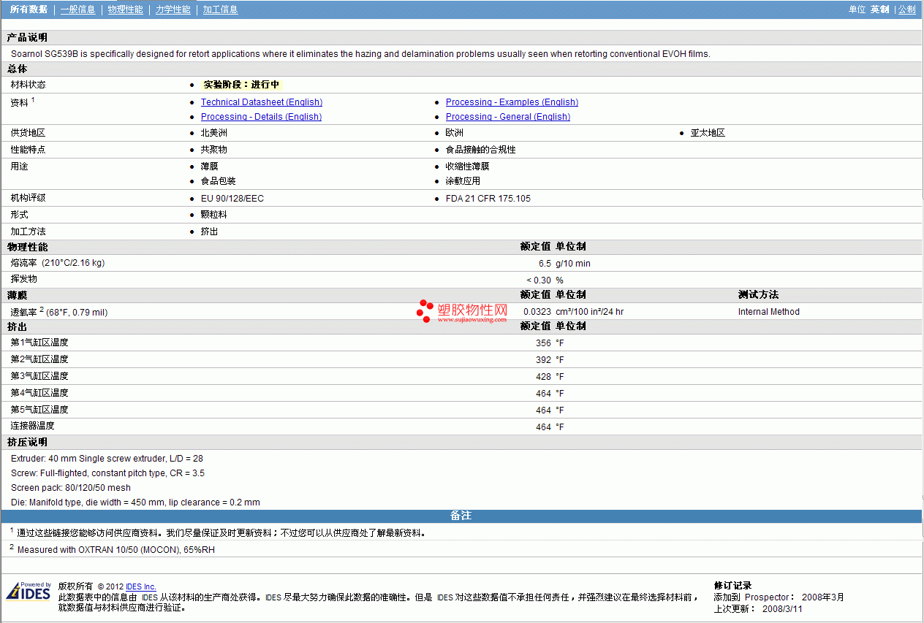
Task: Click the 涂敷应用 use entry
Action: click(463, 181)
